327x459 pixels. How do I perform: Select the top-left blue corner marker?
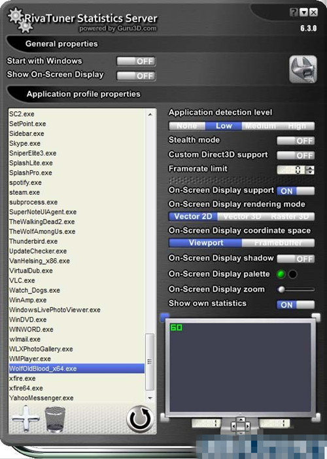(x=165, y=317)
